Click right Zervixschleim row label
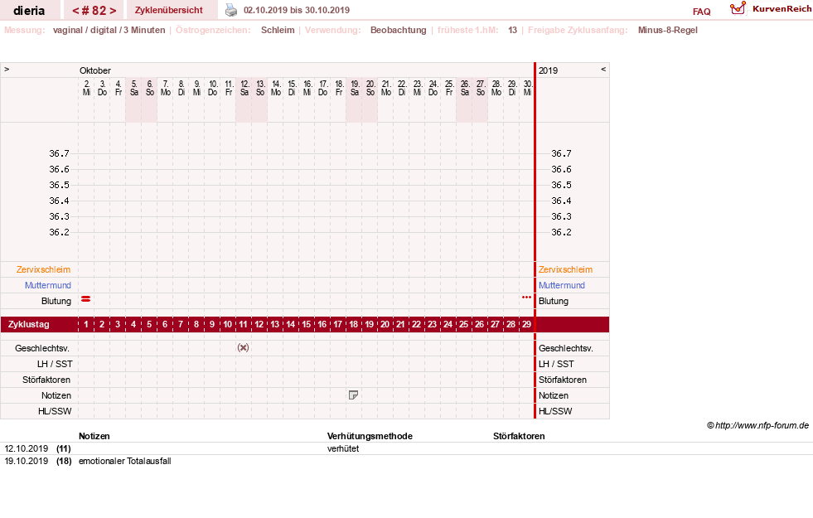This screenshot has height=518, width=813. (566, 269)
